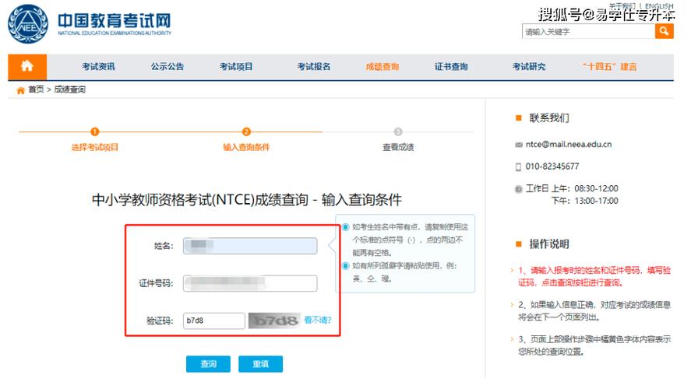
Task: Click the 中国教育考试网 title text
Action: 115,20
